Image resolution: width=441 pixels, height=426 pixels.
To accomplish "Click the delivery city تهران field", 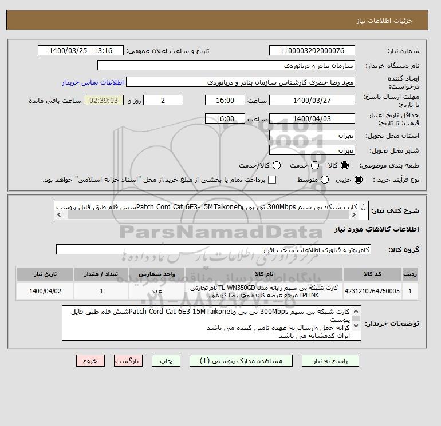I will point(312,150).
